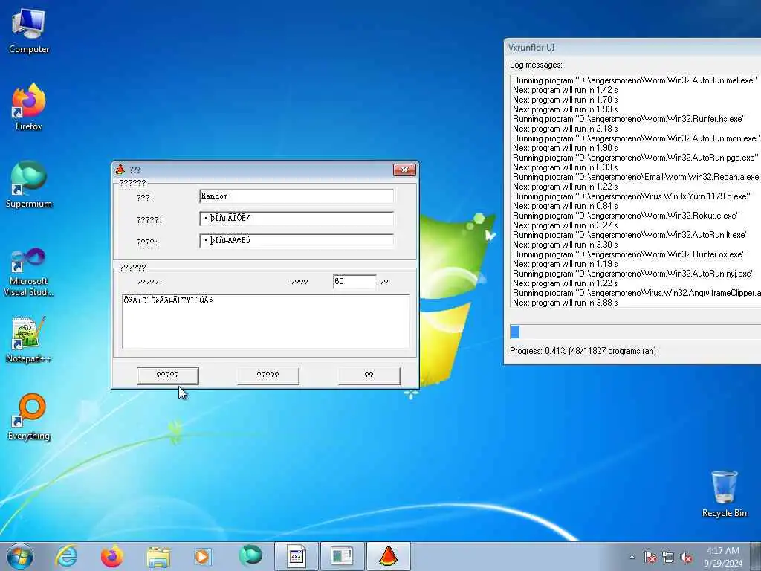Switch to the Vxrunfldr taskbar button beside the watermelon
Screen dimensions: 761x571
[342, 556]
